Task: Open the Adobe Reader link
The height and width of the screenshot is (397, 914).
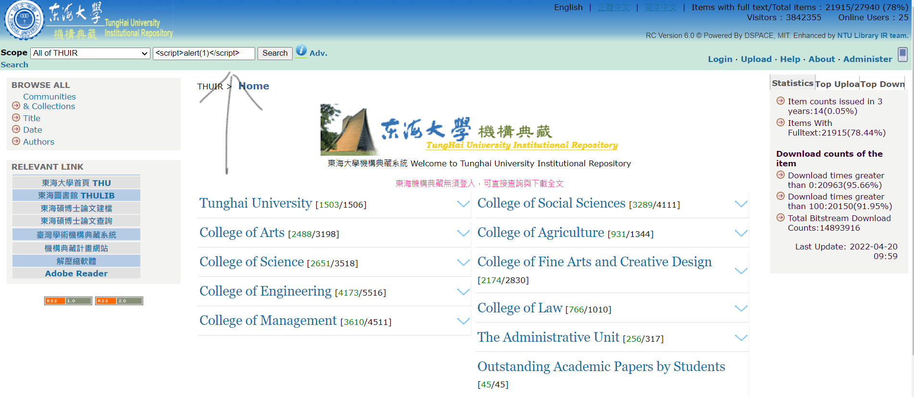Action: [76, 273]
